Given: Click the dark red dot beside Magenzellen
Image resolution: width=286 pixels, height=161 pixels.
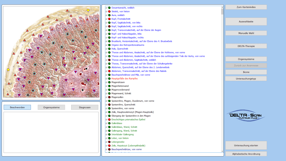Looking at the screenshot, I should pyautogui.click(x=109, y=97).
